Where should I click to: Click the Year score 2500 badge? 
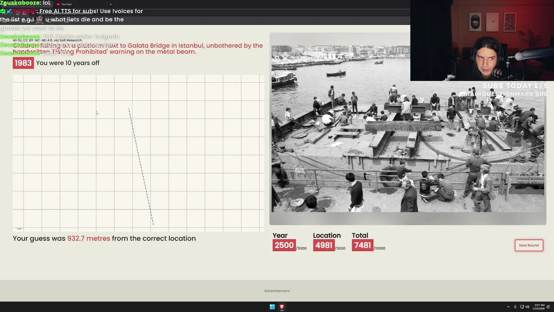(284, 245)
